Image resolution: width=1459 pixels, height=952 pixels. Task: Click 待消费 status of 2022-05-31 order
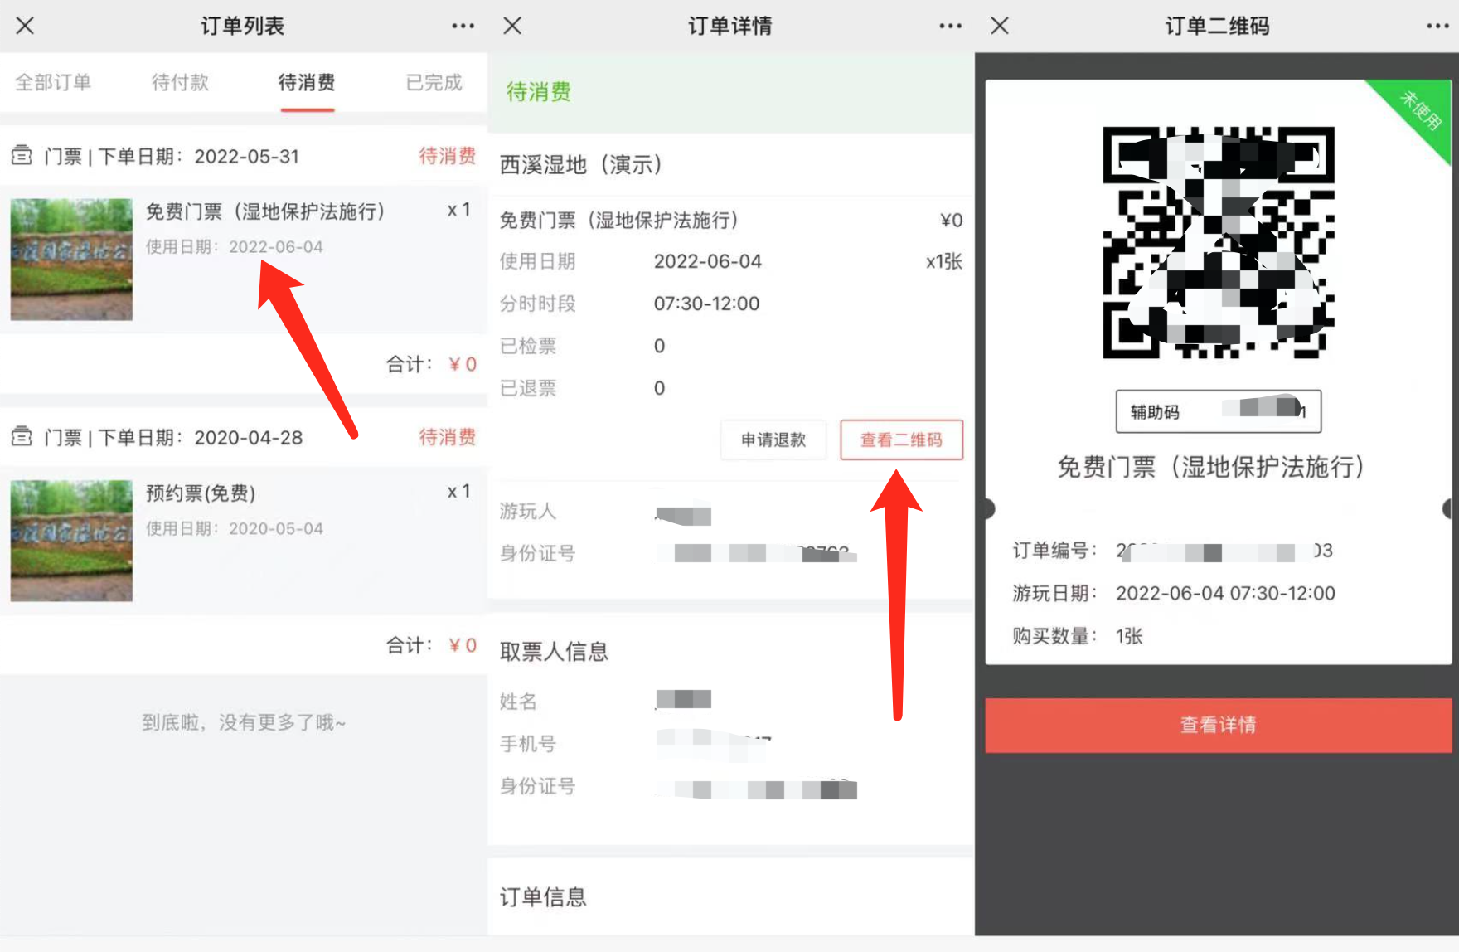coord(447,156)
